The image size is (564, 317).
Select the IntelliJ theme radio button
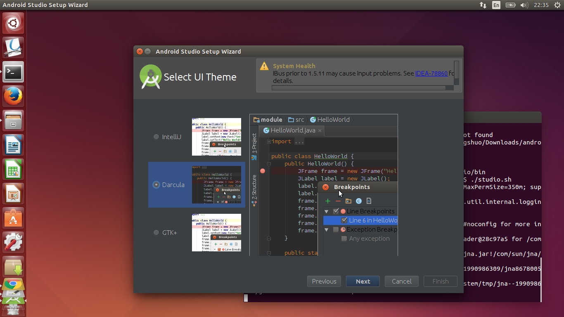pos(156,137)
